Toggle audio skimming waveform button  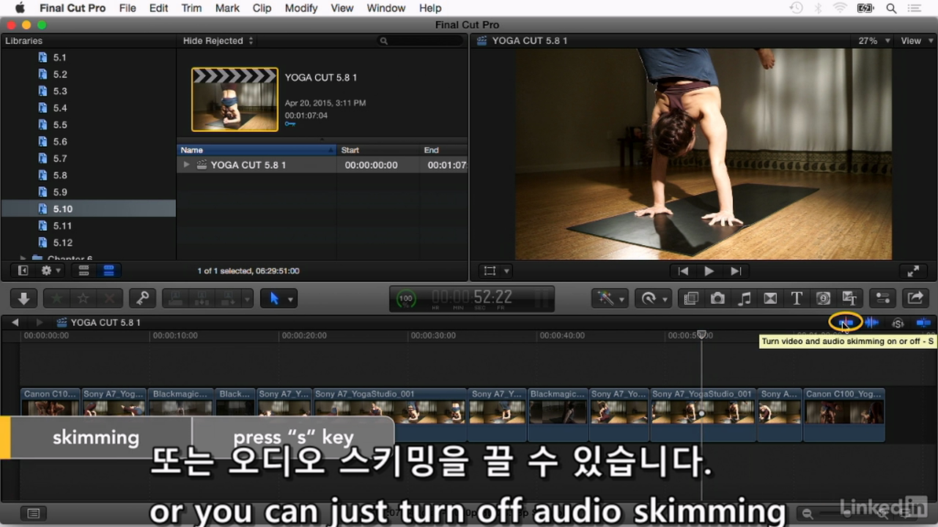[x=871, y=322]
